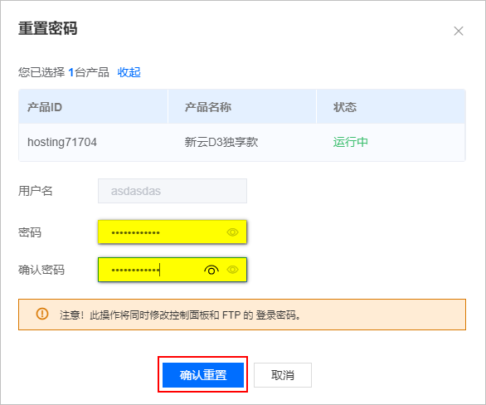Viewport: 486px width, 405px height.
Task: Click the black eye icon in 确认密码 field
Action: tap(211, 270)
